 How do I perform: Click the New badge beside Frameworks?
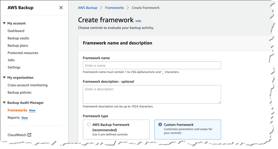(32, 110)
